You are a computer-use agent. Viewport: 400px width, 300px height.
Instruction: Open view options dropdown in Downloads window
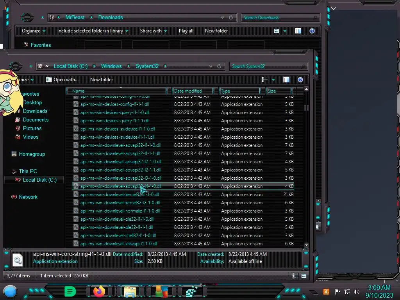285,31
